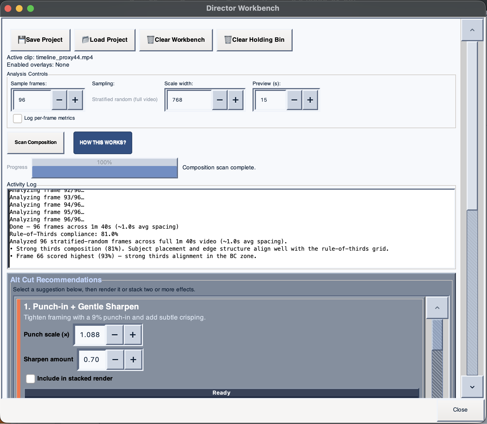Click the 'Strong thirds composition (81%)' log line
The width and height of the screenshot is (487, 424).
tap(199, 249)
